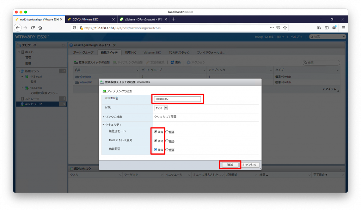This screenshot has height=210, width=361.
Task: Open the vSwitch0 link in the list
Action: 85,77
